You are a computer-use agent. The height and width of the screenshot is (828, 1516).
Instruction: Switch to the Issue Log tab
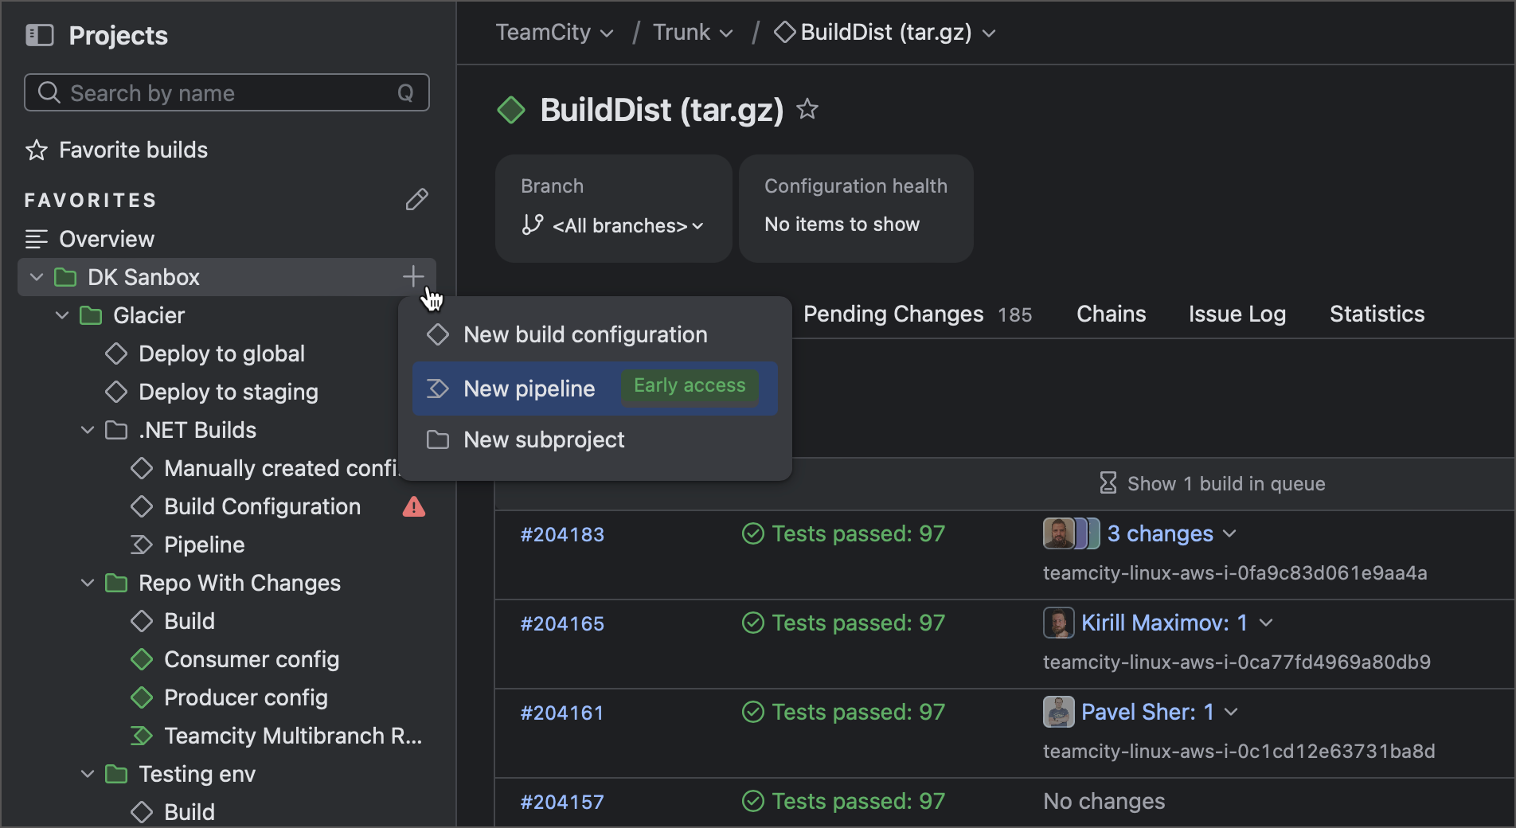(1237, 314)
